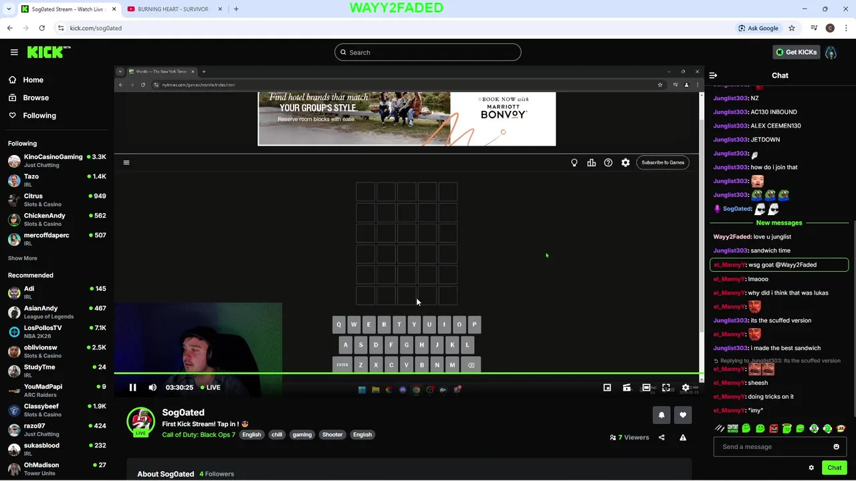Toggle theater mode in player
The width and height of the screenshot is (856, 481).
click(x=646, y=387)
